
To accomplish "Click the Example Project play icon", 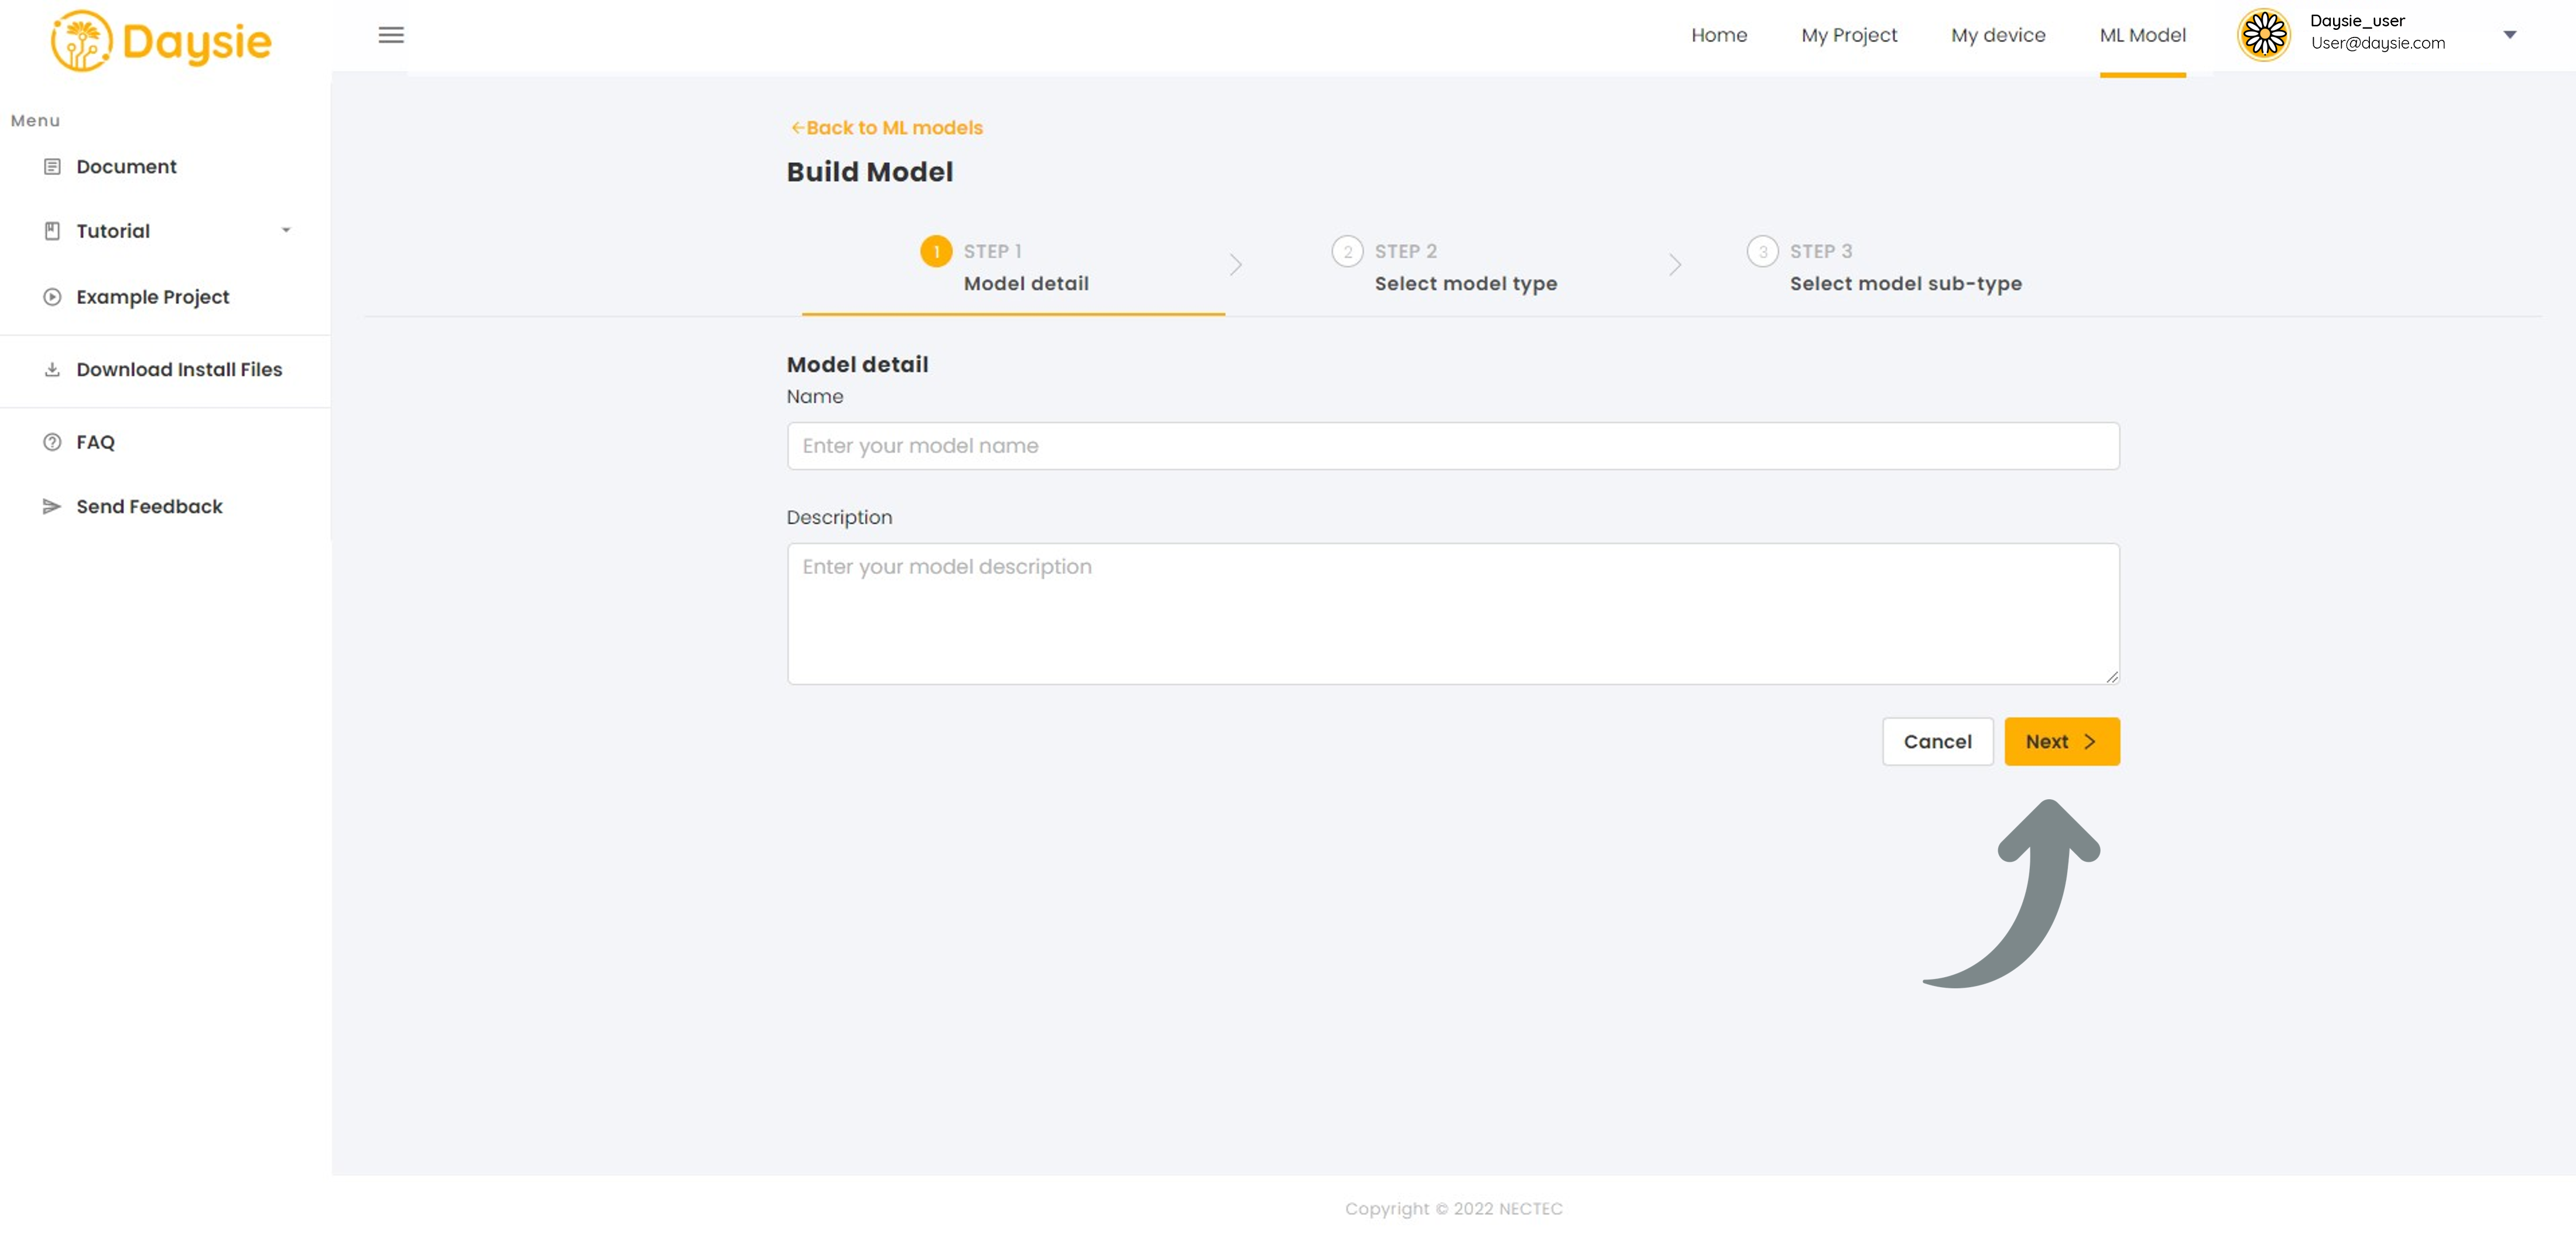I will click(52, 297).
